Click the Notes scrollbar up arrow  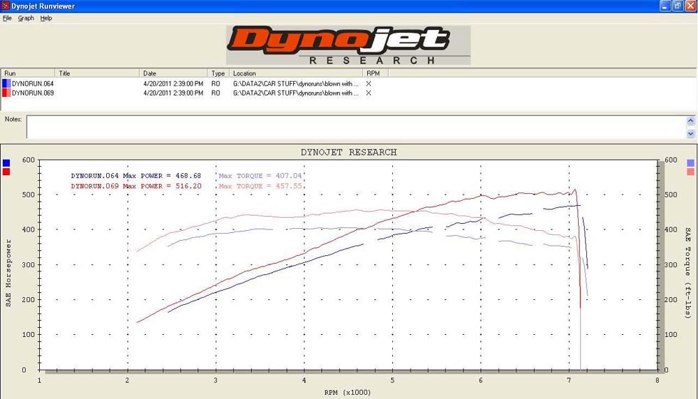click(x=690, y=121)
